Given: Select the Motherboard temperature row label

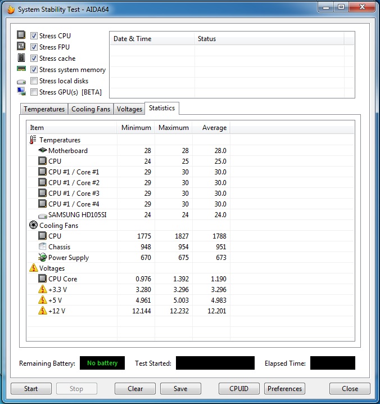Looking at the screenshot, I should point(68,150).
